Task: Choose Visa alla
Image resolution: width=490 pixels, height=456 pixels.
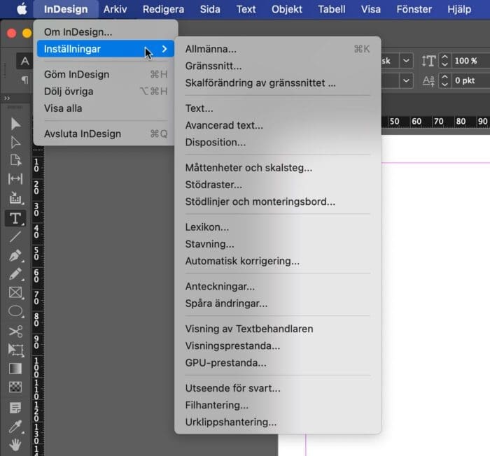Action: [x=106, y=108]
